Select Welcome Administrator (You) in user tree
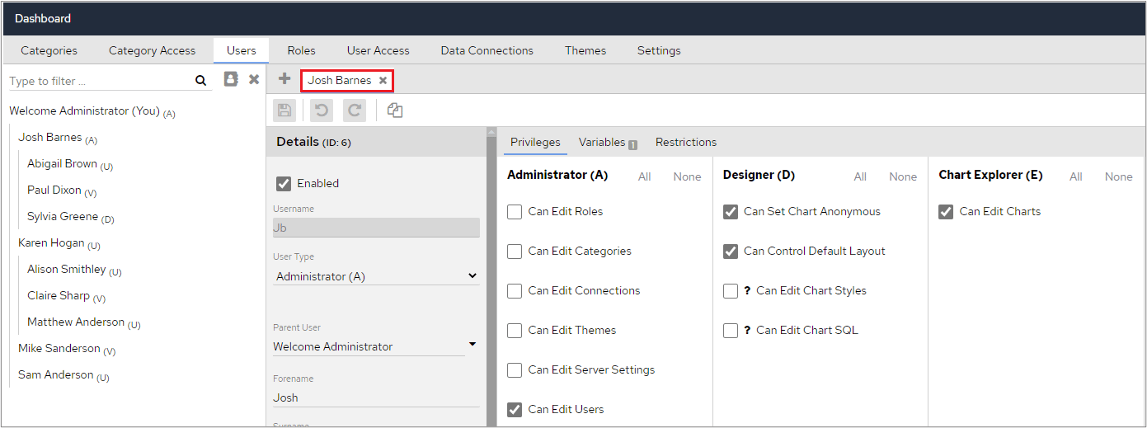Screen dimensions: 1147x428 (92, 111)
